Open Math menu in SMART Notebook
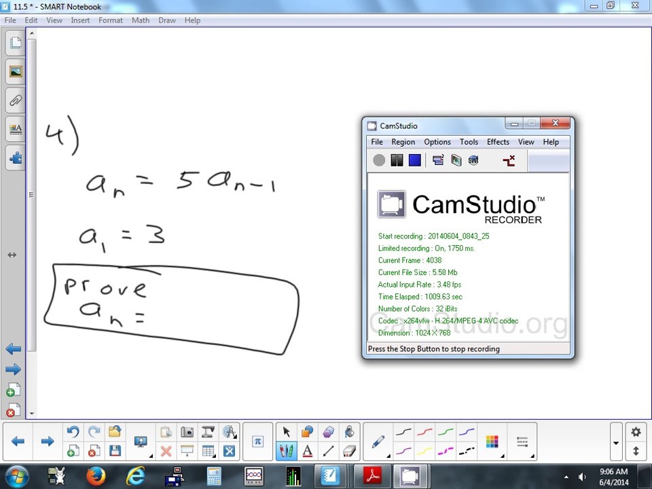Viewport: 652px width, 489px height. (141, 20)
